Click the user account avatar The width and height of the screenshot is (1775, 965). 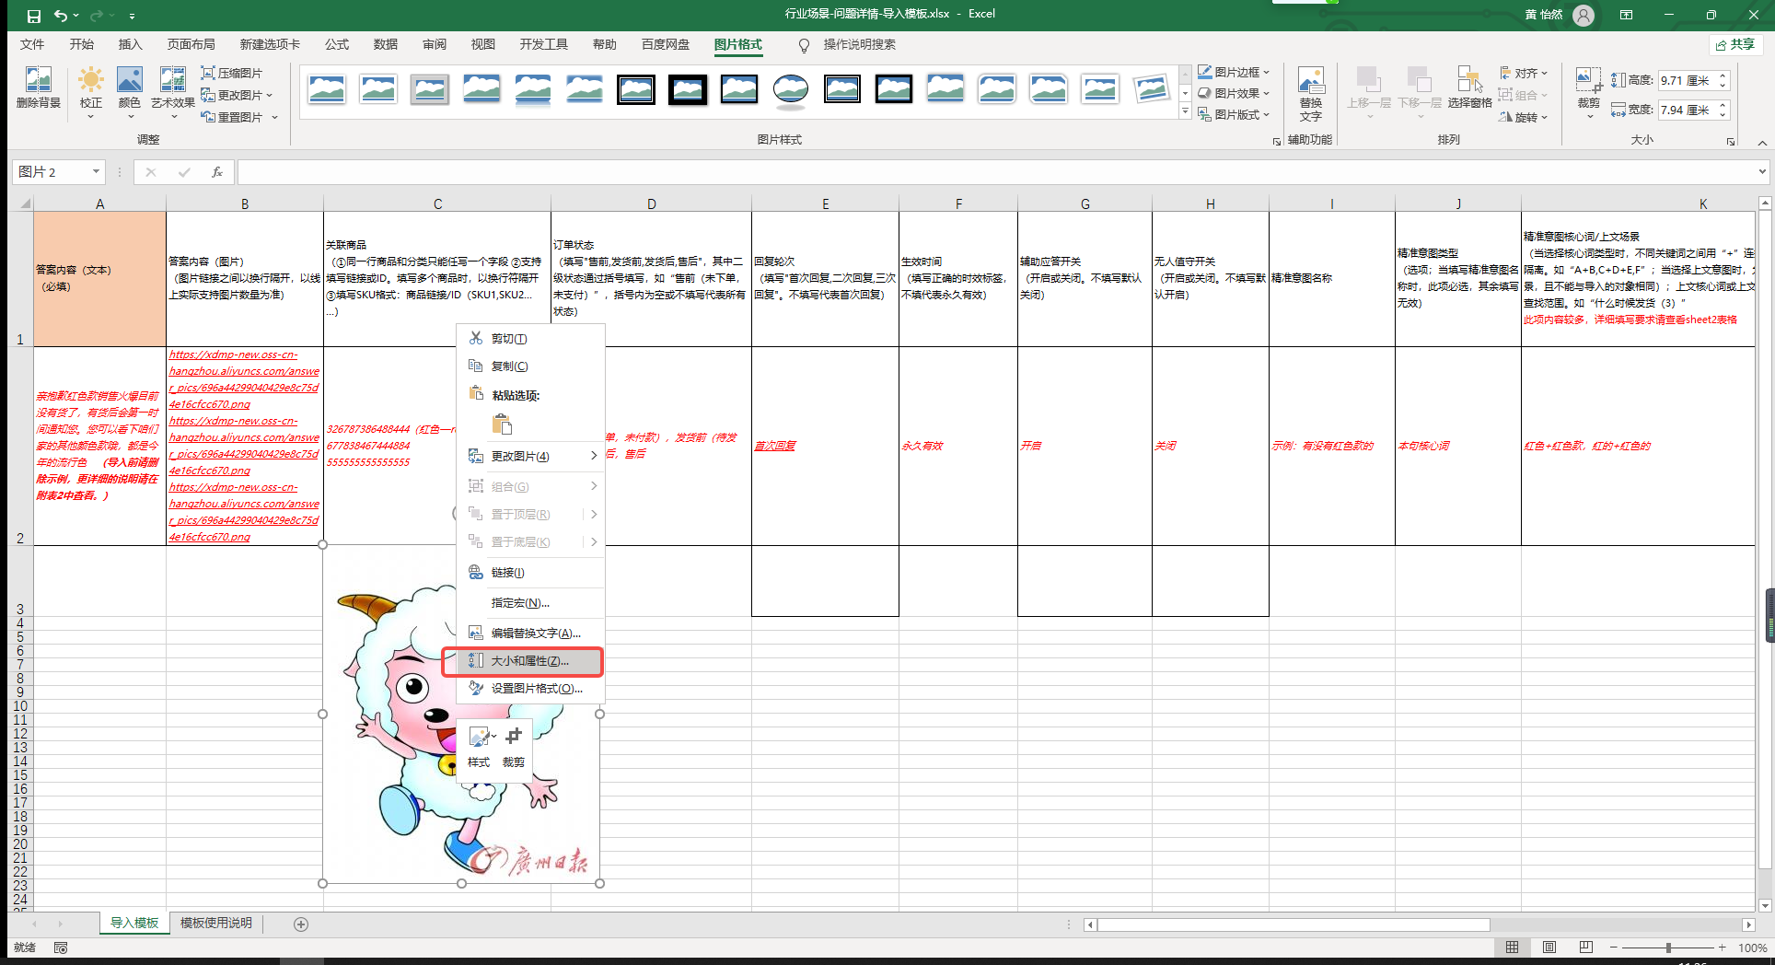[x=1584, y=15]
